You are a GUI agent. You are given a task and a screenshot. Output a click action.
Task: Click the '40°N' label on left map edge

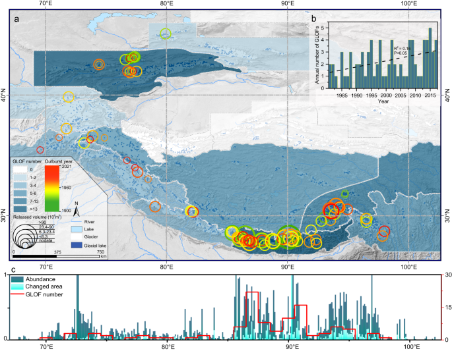click(5, 95)
